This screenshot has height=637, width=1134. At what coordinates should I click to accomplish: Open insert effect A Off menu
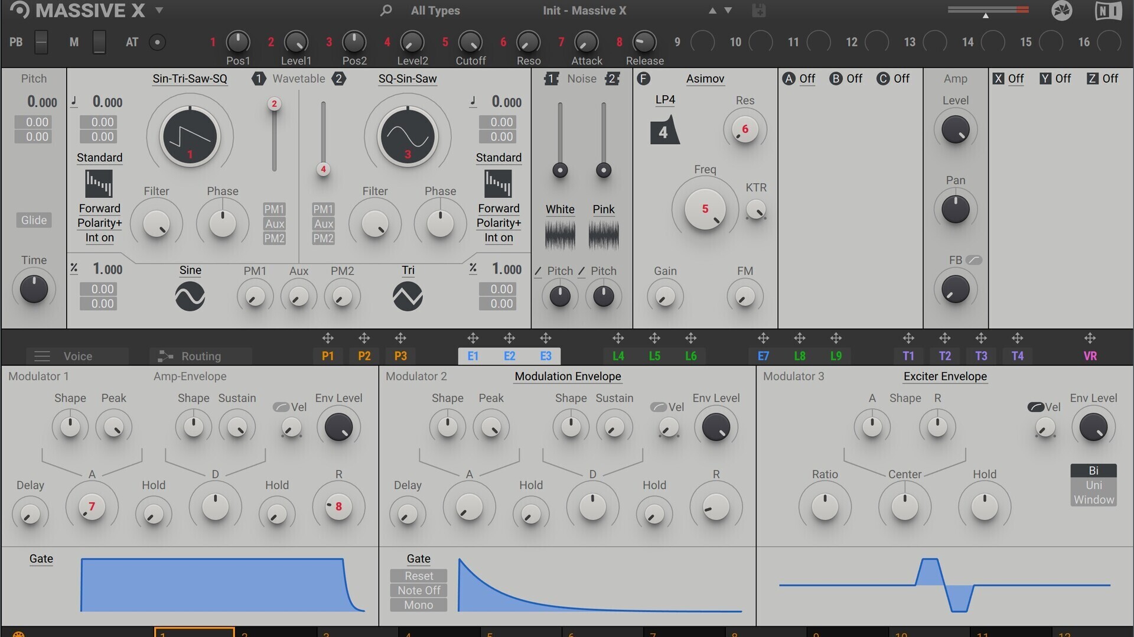tap(807, 79)
